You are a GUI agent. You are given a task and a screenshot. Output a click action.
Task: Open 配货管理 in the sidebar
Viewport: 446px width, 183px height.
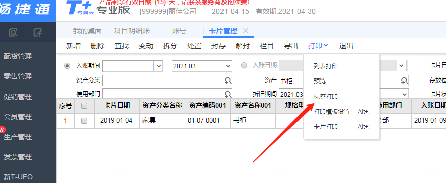(x=18, y=56)
